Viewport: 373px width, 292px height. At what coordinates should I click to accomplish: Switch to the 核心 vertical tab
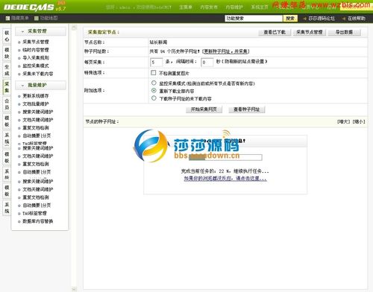(7, 36)
